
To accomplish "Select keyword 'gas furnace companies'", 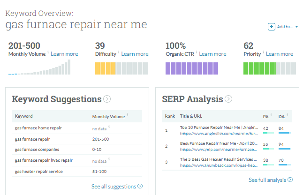I will (37, 150).
